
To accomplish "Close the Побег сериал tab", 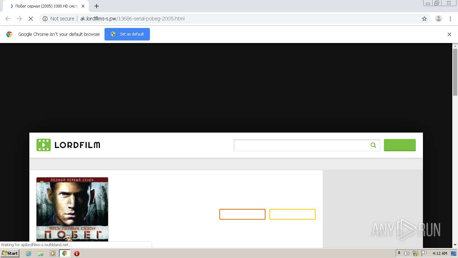I will pyautogui.click(x=83, y=6).
